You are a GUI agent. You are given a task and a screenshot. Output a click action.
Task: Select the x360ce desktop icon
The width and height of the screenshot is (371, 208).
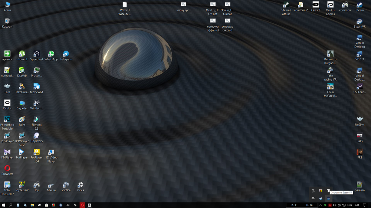pos(66,187)
